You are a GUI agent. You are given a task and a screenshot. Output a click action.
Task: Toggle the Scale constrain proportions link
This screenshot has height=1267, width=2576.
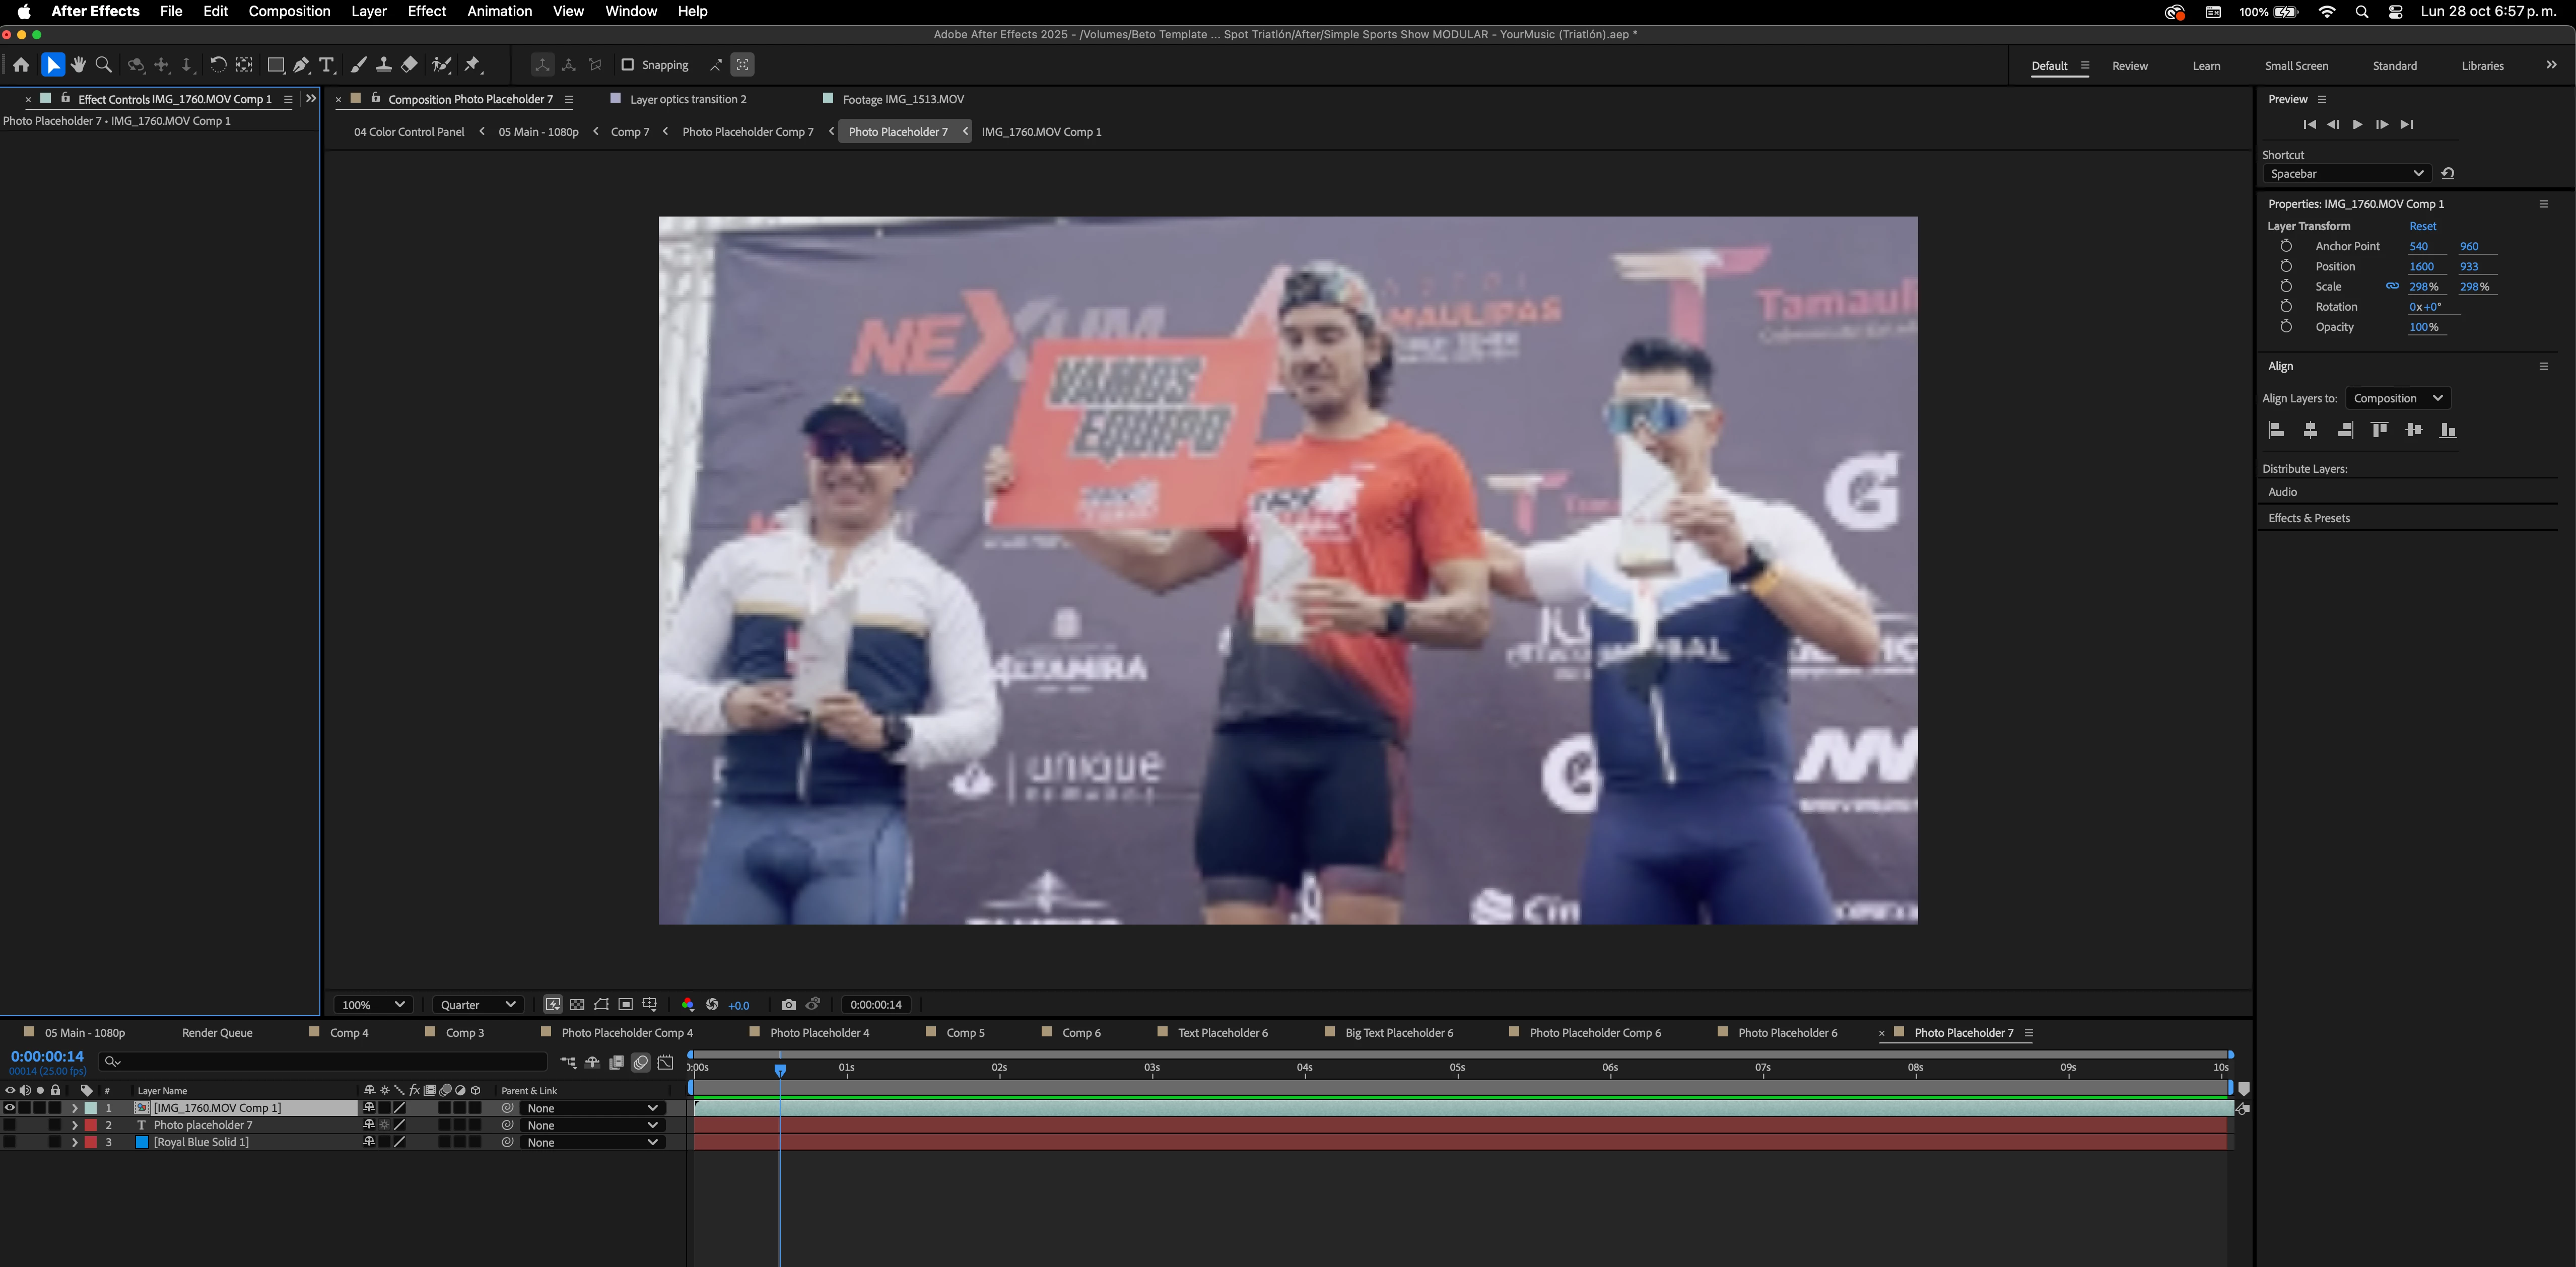click(x=2392, y=286)
